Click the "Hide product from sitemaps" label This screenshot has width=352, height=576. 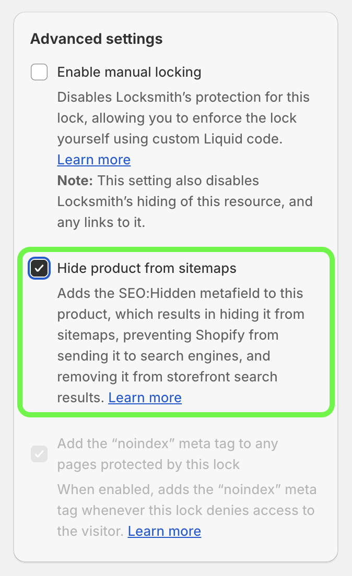(147, 269)
